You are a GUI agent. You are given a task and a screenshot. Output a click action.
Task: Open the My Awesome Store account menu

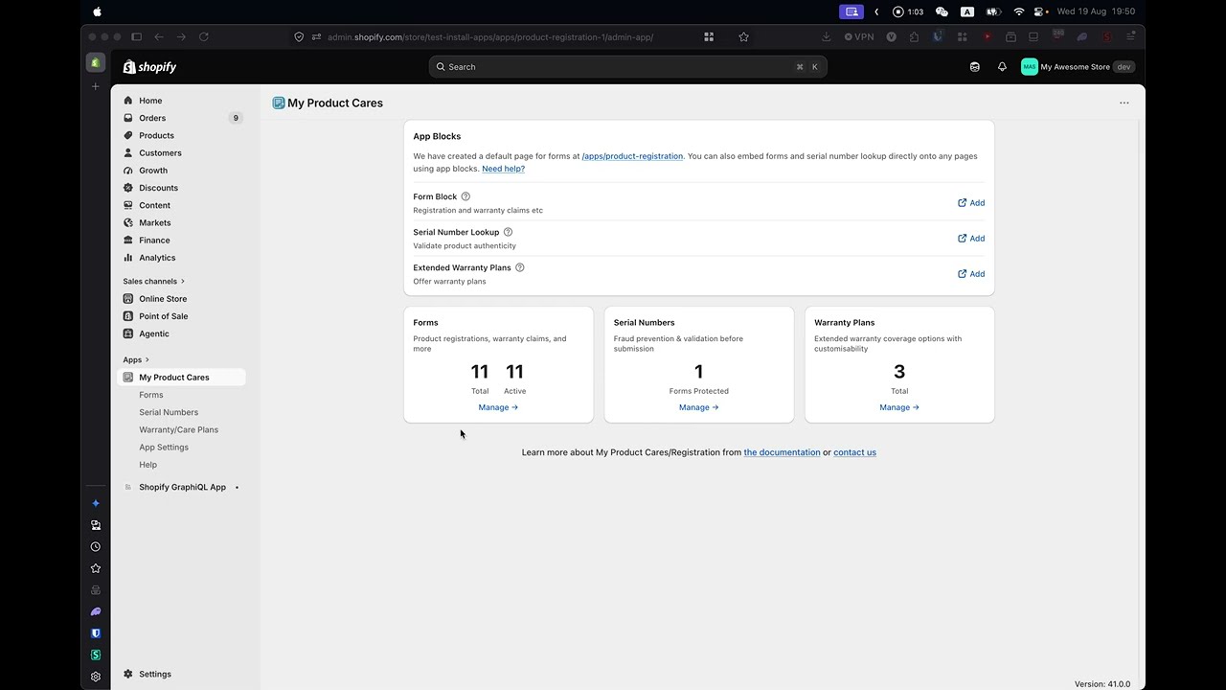(x=1078, y=67)
